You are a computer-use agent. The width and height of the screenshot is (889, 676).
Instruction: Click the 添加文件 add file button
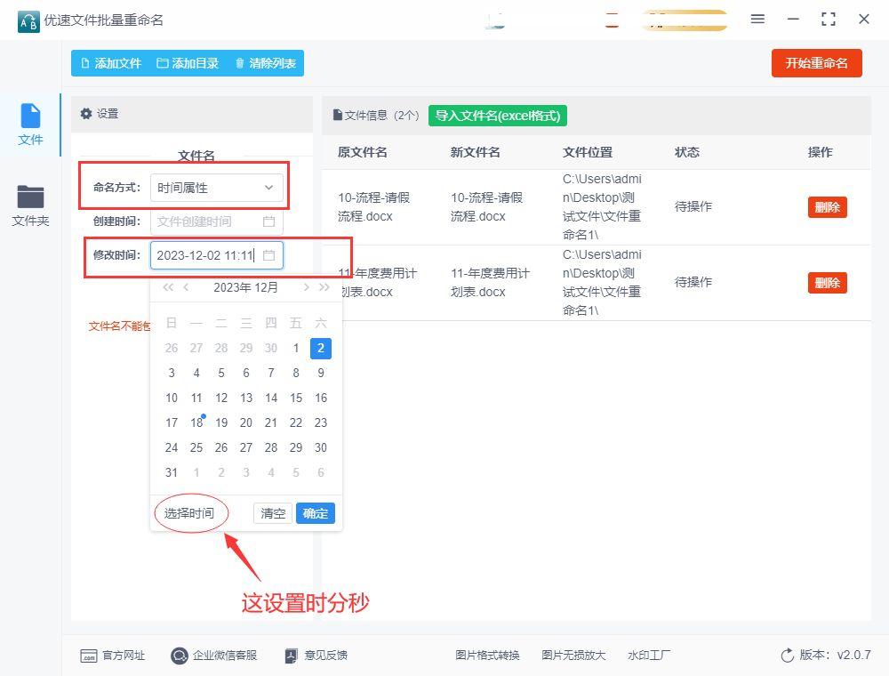pos(111,63)
